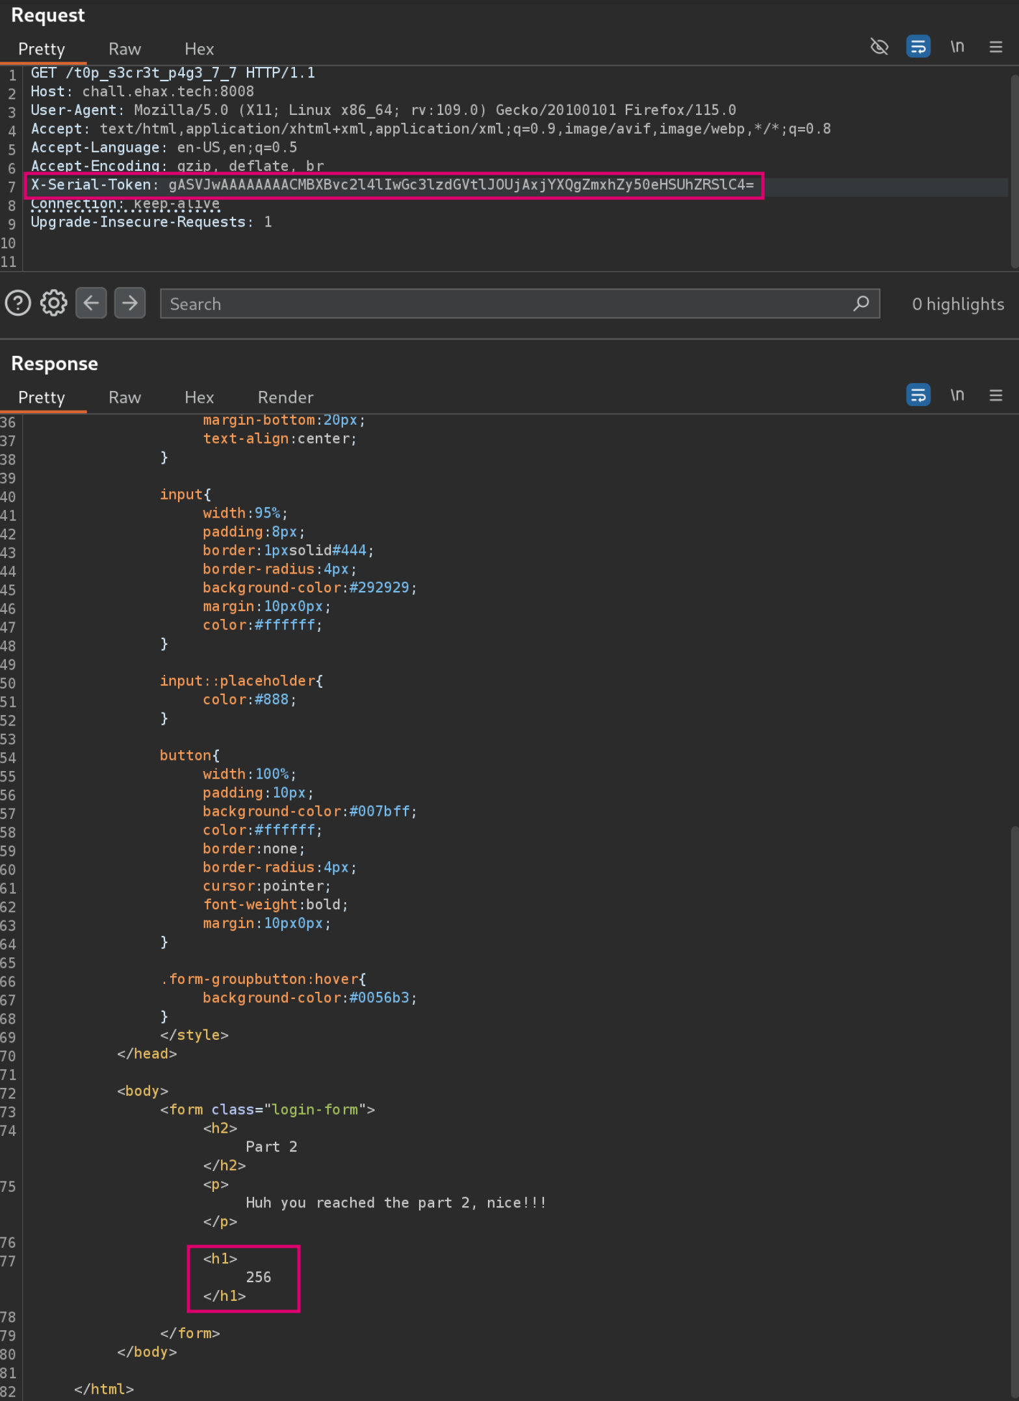Screen dimensions: 1019x1401
Task: Click the 'Part 2' heading text
Action: pos(271,1147)
